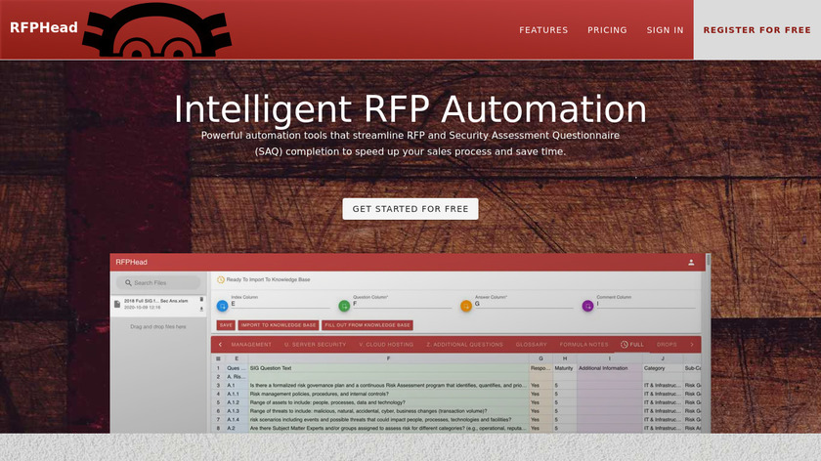Select the Full sheet tab
821x461 pixels.
pos(632,345)
